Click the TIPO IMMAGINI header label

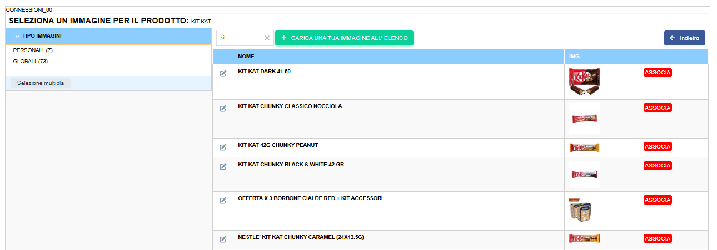point(42,36)
